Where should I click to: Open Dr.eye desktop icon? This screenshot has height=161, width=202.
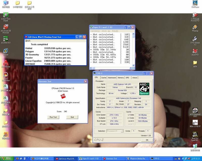(x=6, y=52)
